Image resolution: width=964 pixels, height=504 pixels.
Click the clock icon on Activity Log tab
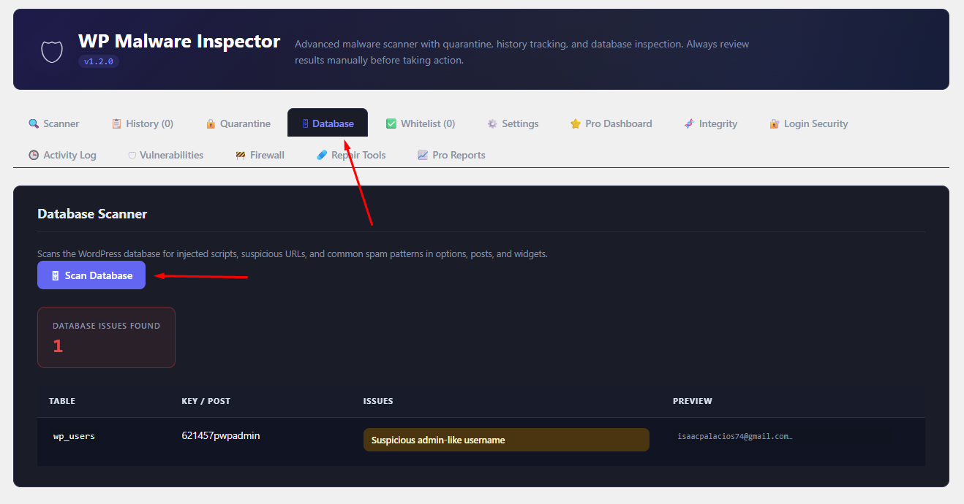pyautogui.click(x=34, y=155)
